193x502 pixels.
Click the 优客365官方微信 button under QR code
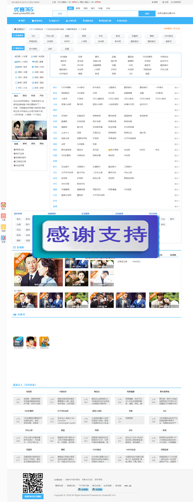coord(33,496)
